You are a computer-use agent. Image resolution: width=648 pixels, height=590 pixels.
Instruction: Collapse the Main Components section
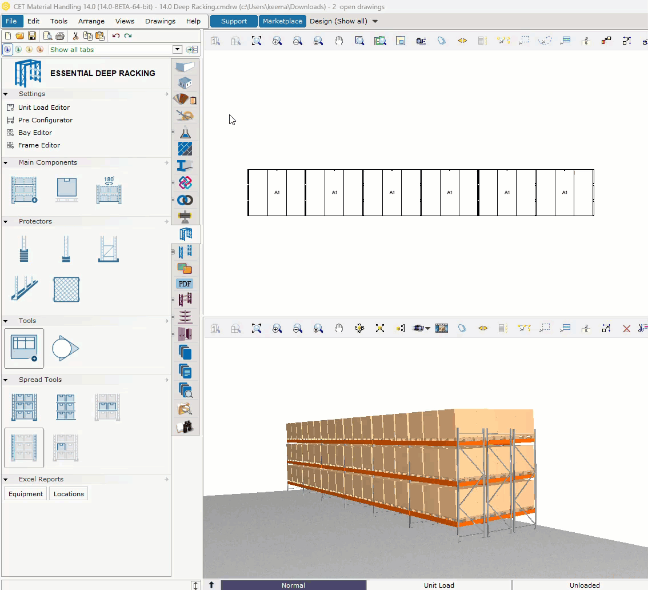coord(6,163)
